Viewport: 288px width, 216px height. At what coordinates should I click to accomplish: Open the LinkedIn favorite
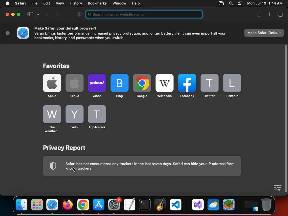tap(232, 83)
